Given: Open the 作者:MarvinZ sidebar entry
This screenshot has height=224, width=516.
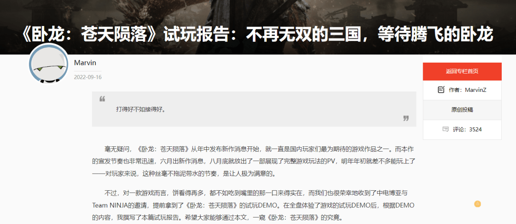Looking at the screenshot, I should [462, 90].
